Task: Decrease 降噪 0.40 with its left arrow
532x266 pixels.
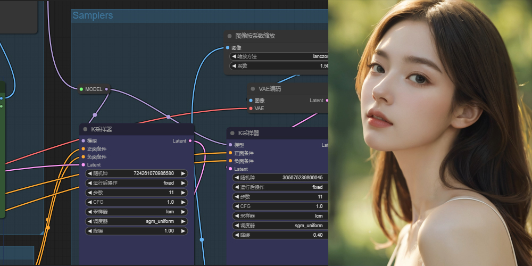Action: 237,235
